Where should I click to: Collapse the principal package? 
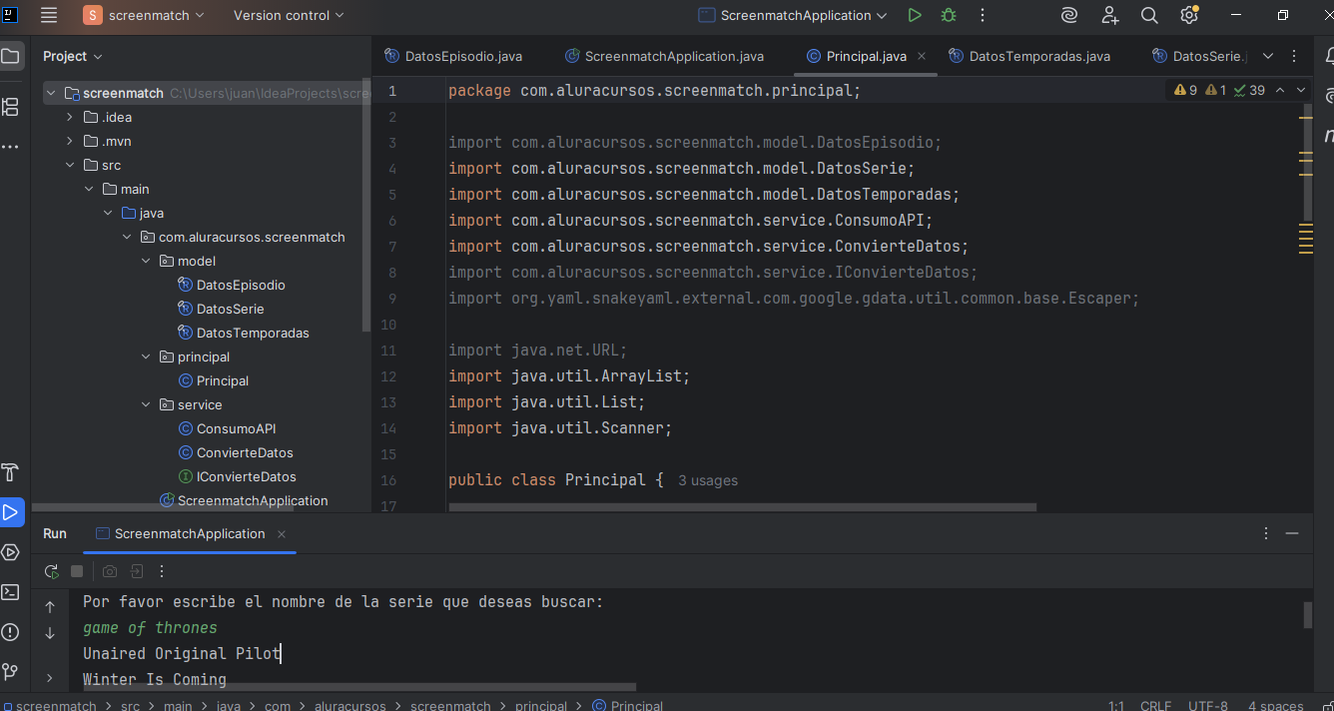tap(146, 356)
